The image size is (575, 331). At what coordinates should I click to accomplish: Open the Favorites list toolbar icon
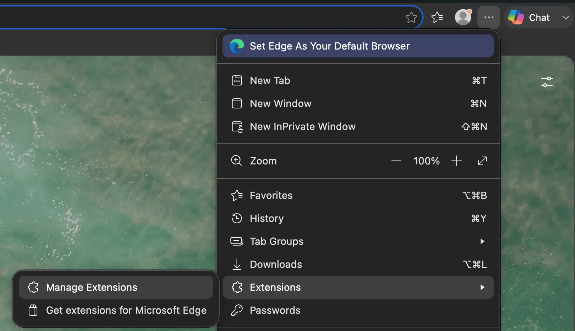coord(437,17)
